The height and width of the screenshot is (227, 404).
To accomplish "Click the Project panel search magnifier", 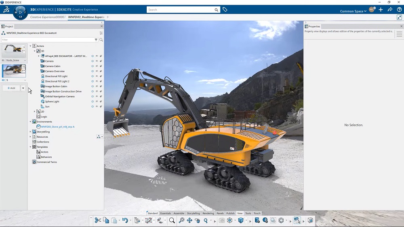I will coord(101,40).
